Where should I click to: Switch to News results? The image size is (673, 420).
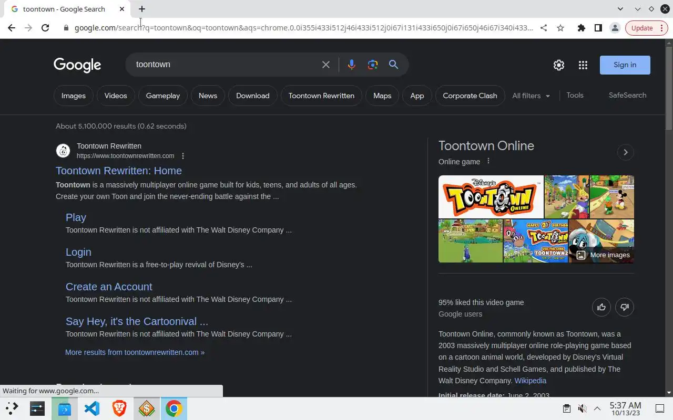tap(208, 96)
